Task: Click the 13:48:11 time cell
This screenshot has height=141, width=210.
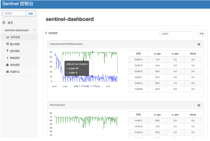Action: (138, 77)
